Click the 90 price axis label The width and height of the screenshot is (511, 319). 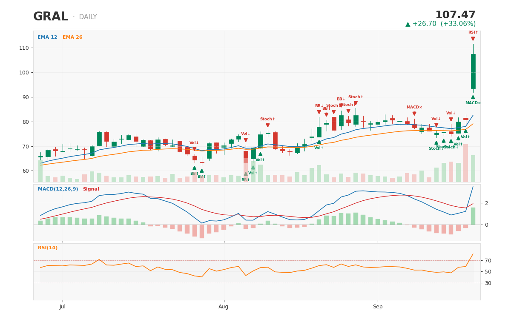pos(26,97)
